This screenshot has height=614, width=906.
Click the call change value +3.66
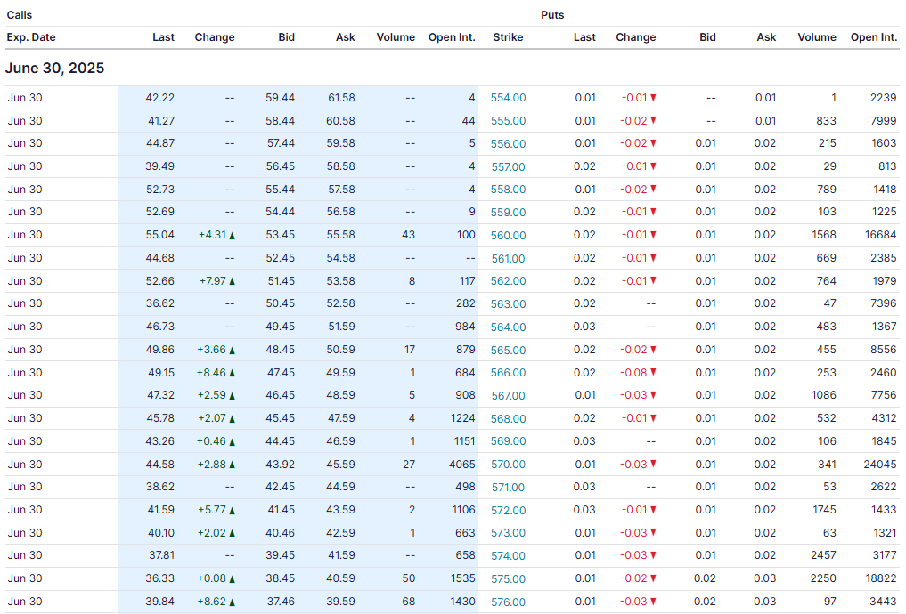(x=211, y=350)
